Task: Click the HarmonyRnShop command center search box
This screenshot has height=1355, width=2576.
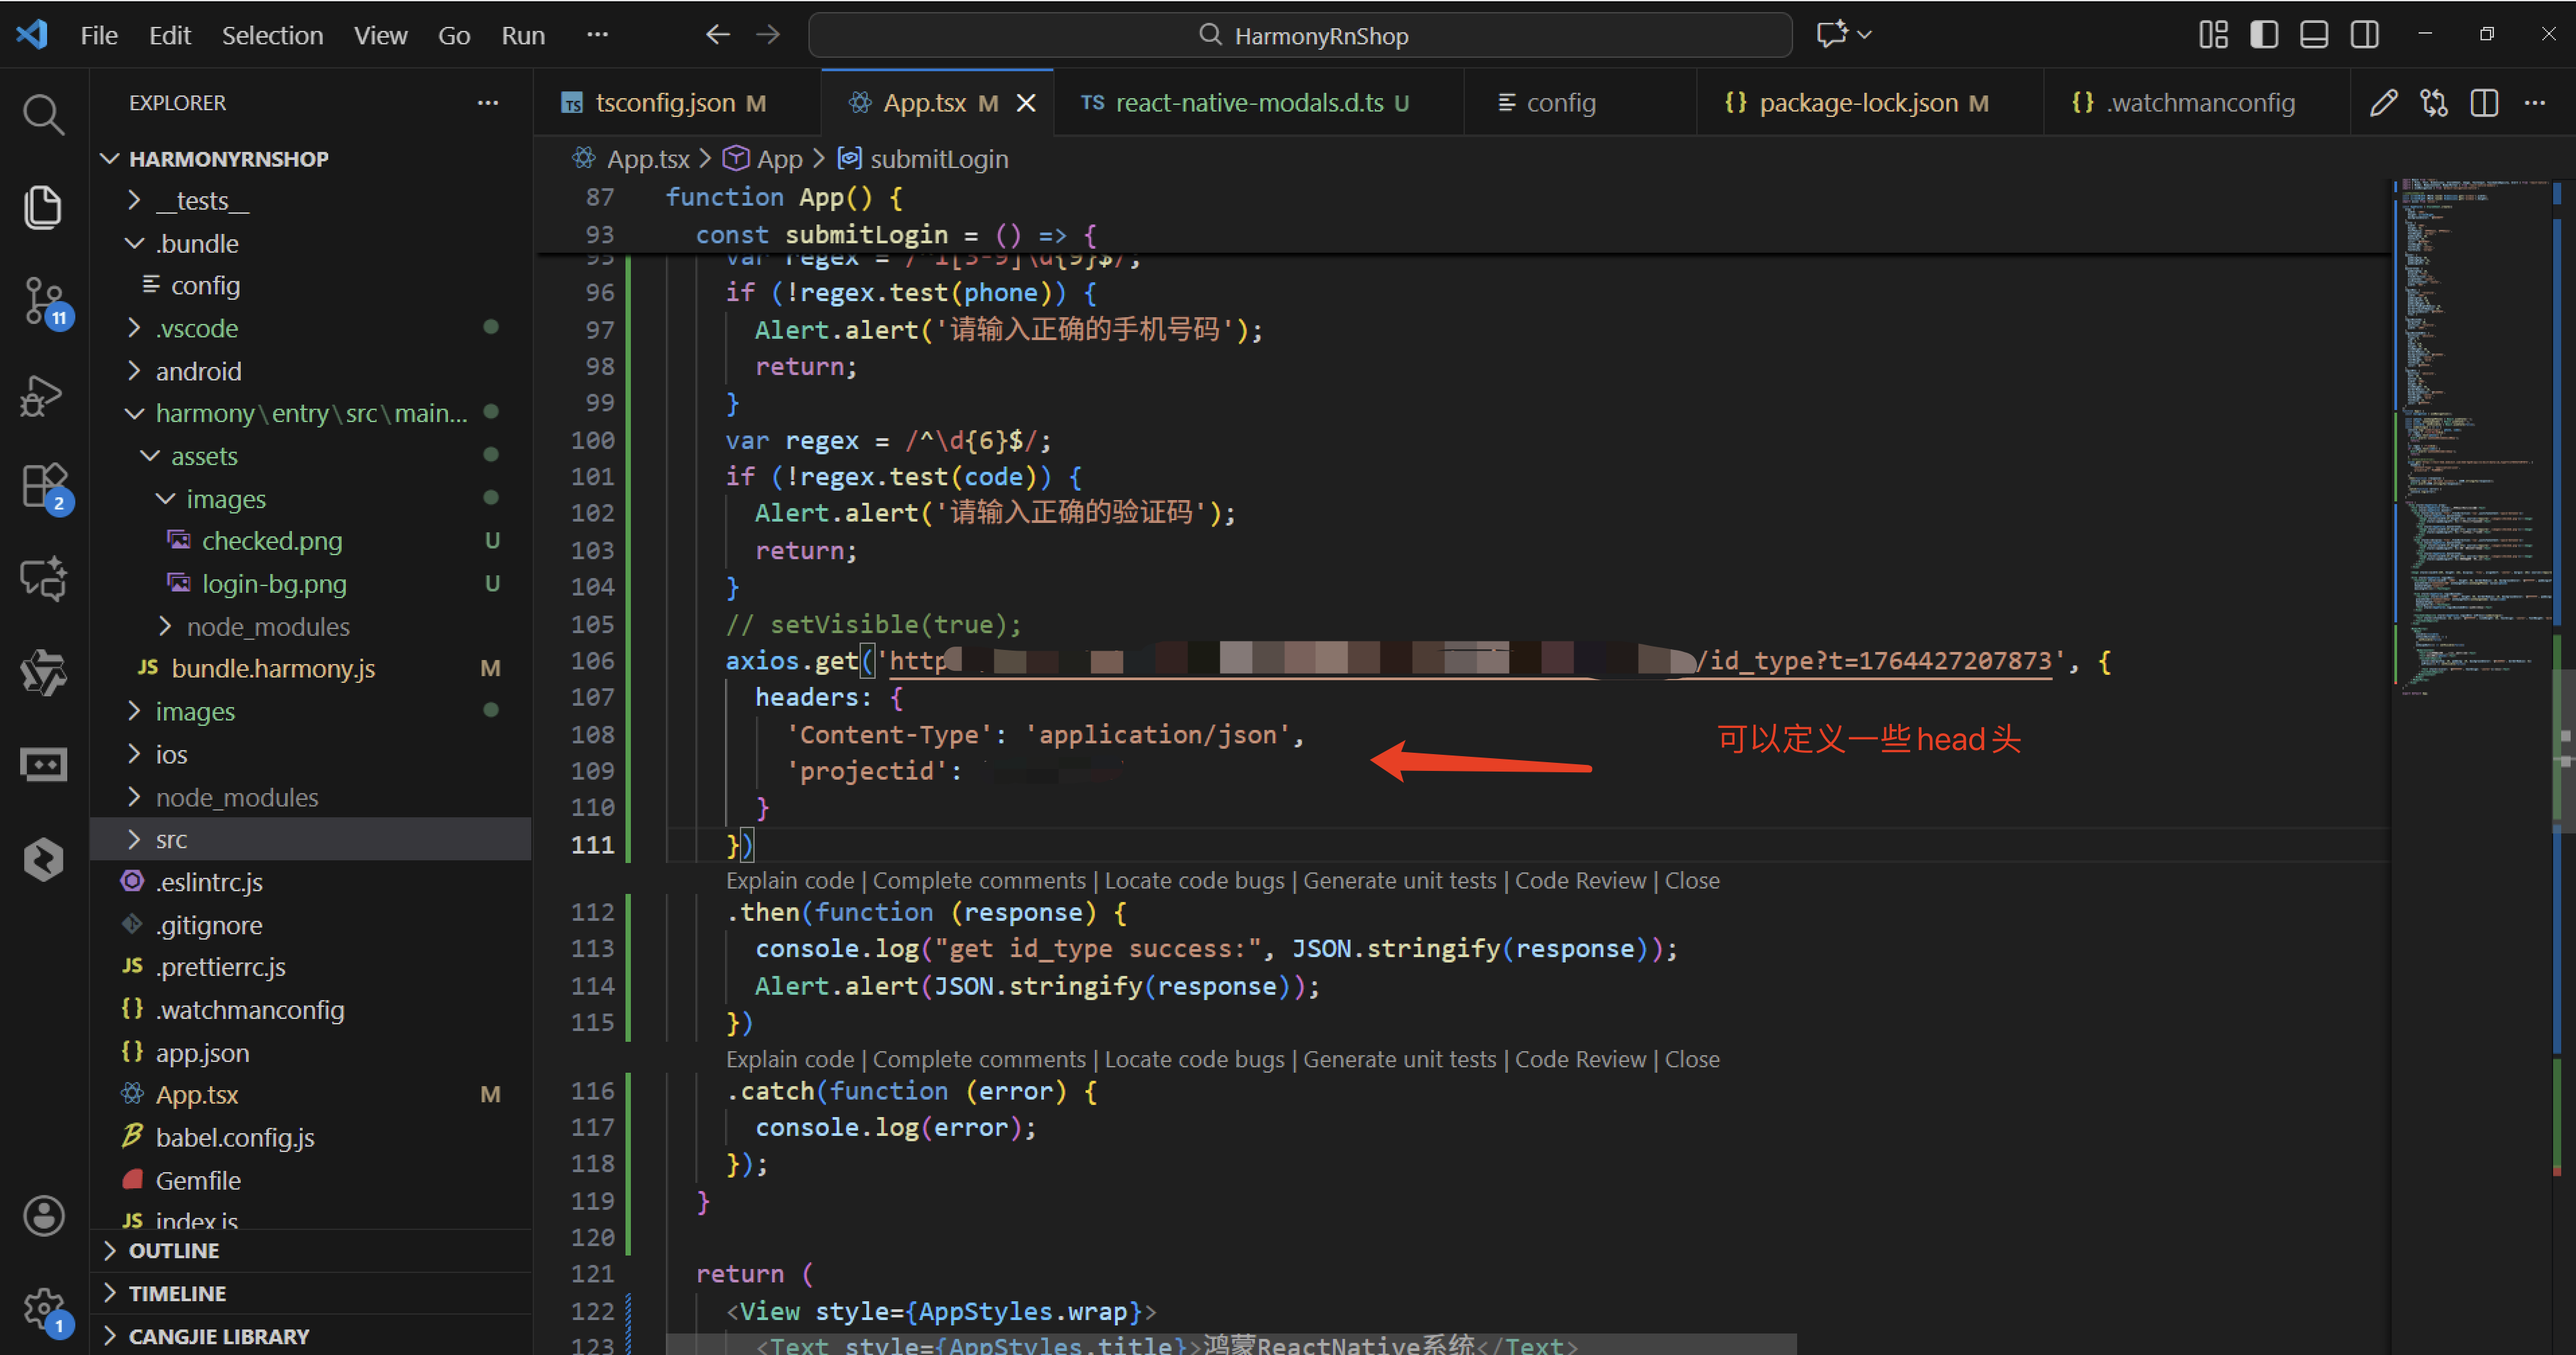Action: click(x=1300, y=35)
